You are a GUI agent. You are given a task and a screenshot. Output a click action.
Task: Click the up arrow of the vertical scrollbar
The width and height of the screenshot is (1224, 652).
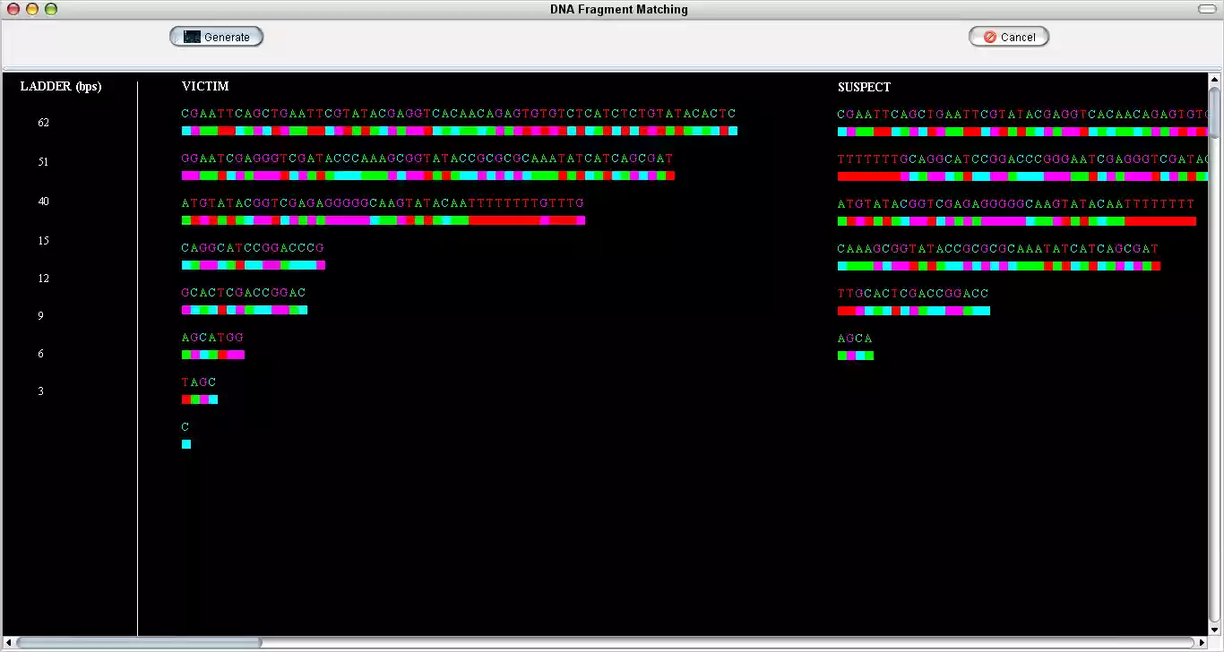click(x=1216, y=79)
